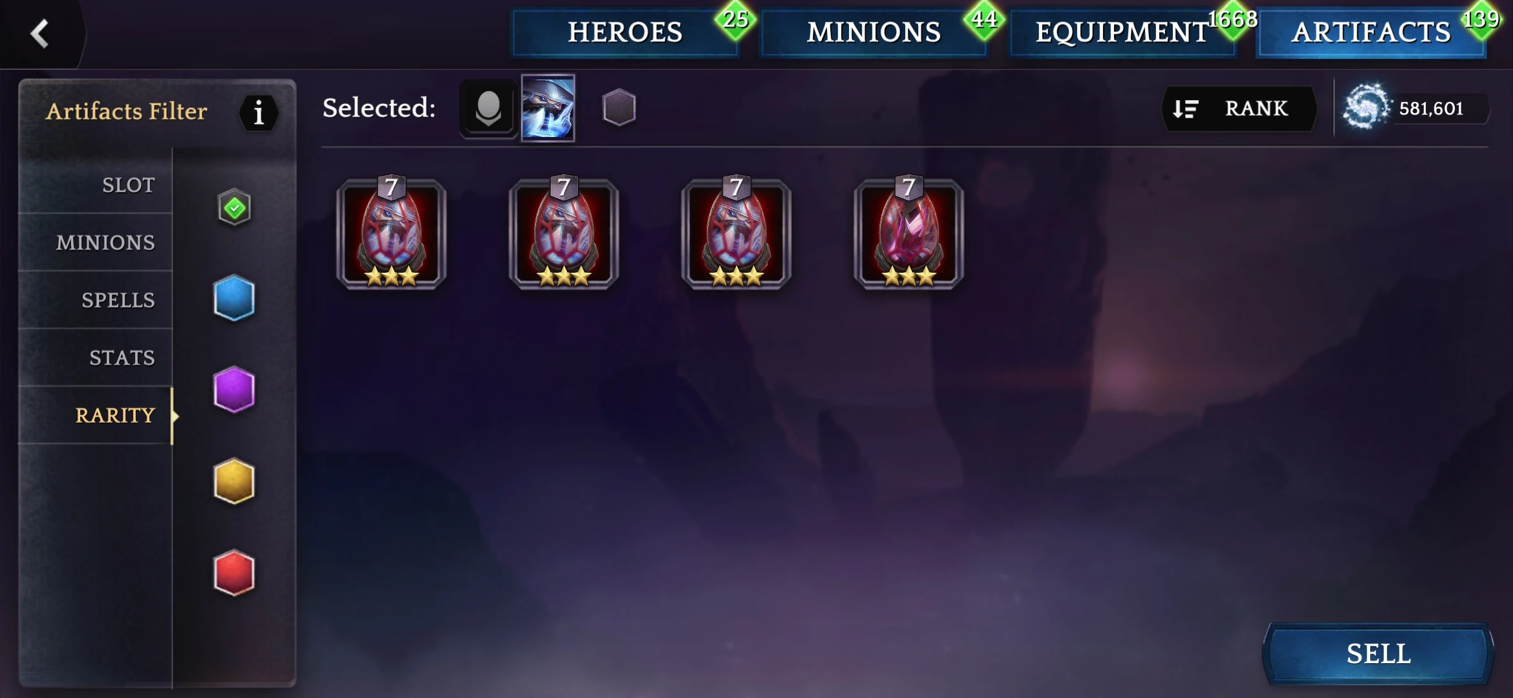This screenshot has height=698, width=1513.
Task: Click the SELL button
Action: (1378, 654)
